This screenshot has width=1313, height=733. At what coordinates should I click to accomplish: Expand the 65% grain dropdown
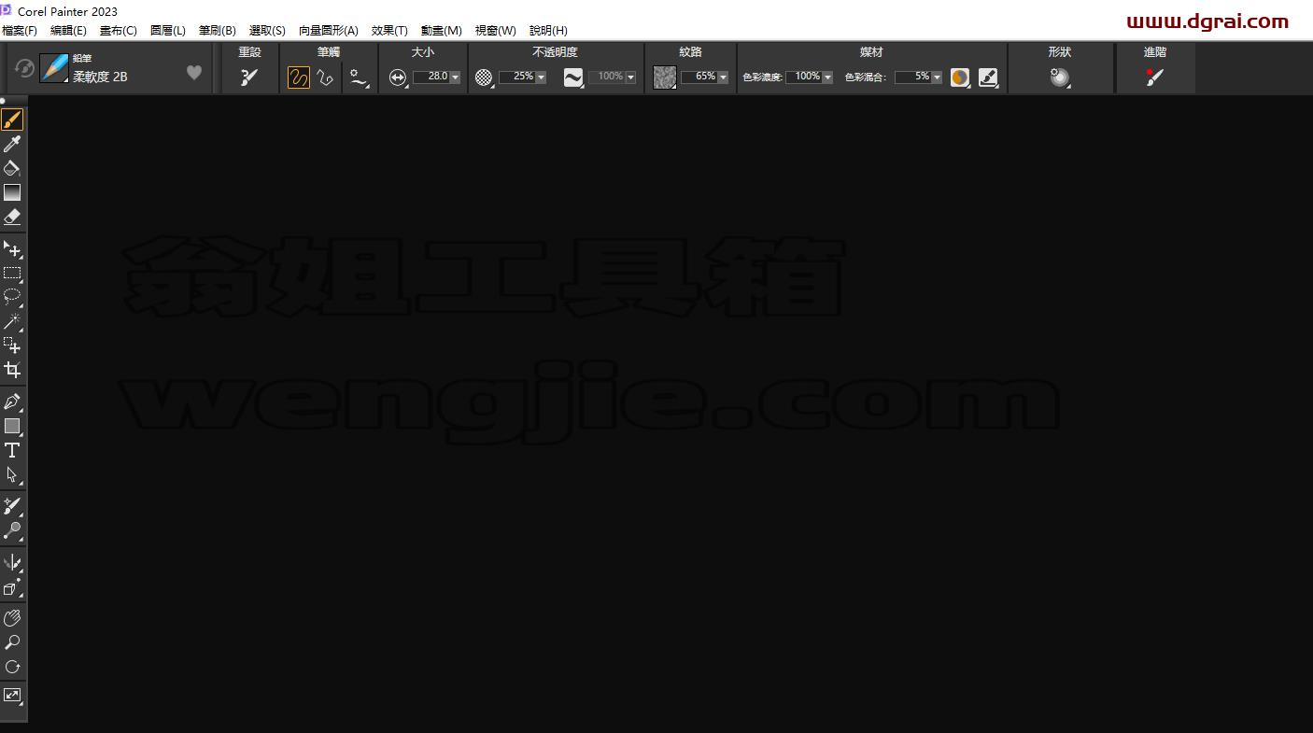[723, 78]
